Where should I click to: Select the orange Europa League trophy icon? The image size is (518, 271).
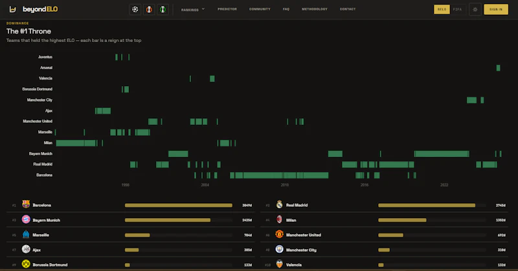(x=149, y=9)
